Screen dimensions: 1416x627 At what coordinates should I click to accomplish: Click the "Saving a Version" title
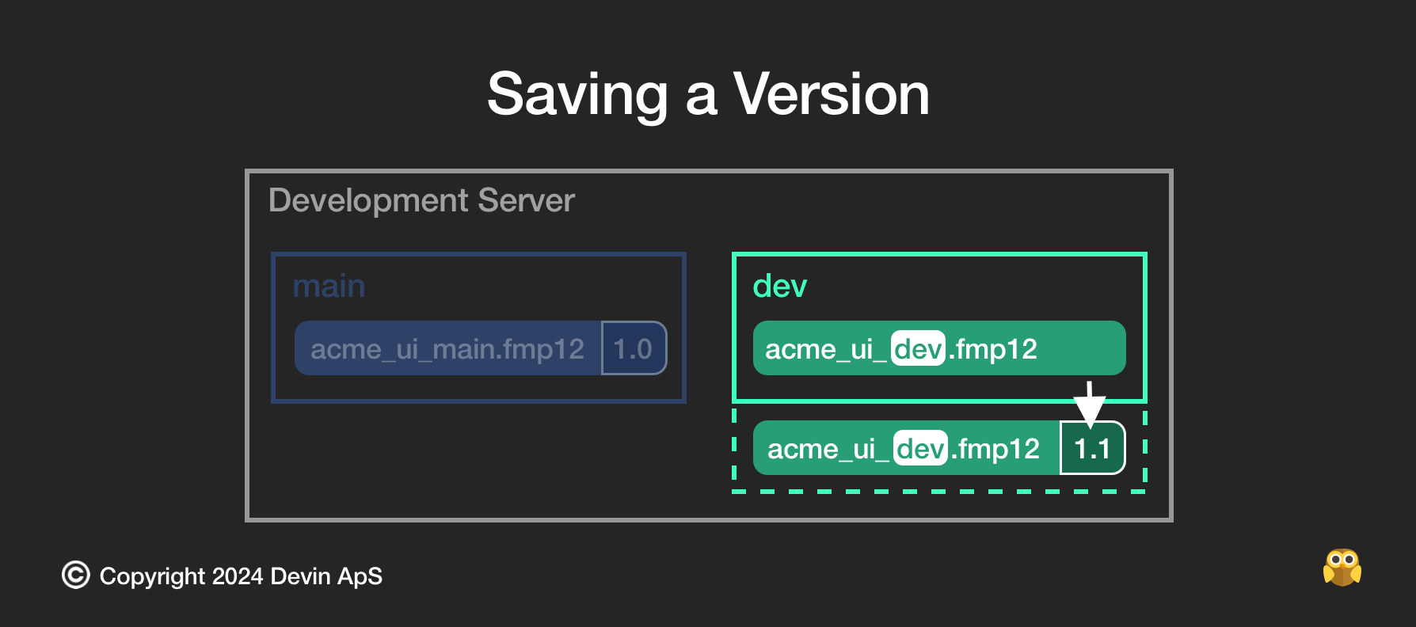708,94
